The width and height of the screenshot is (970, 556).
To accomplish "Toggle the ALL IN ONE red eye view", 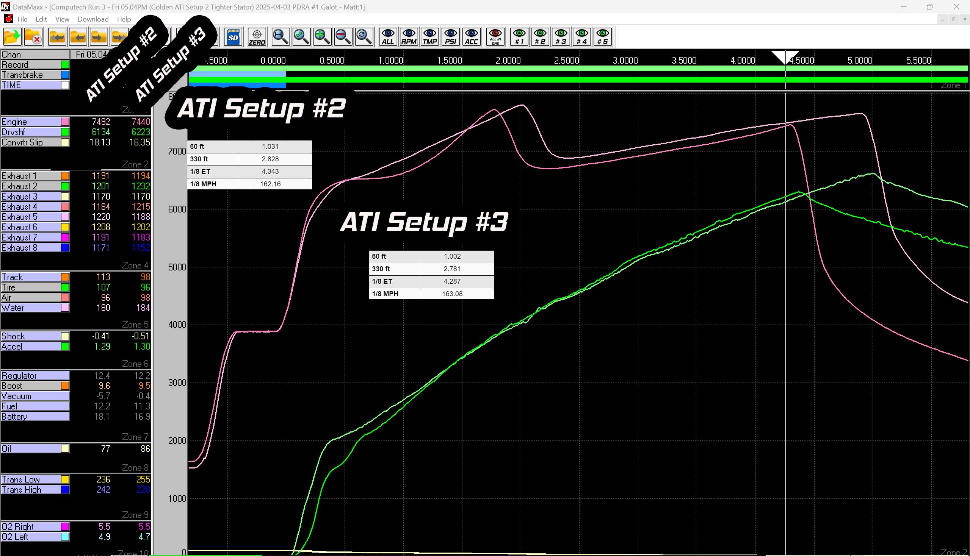I will point(495,37).
